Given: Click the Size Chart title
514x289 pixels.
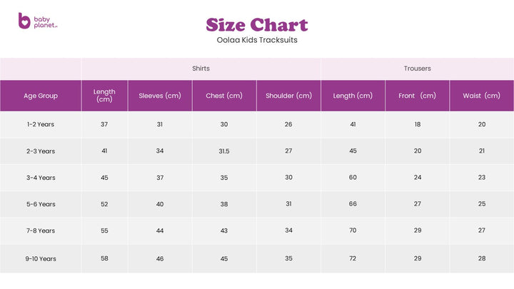Looking at the screenshot, I should pyautogui.click(x=257, y=25).
